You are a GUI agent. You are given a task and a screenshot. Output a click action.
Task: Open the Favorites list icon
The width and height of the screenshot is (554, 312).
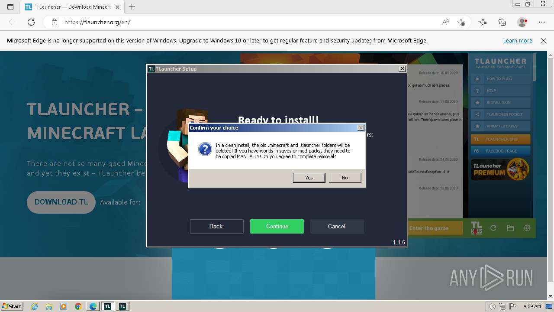tap(483, 22)
